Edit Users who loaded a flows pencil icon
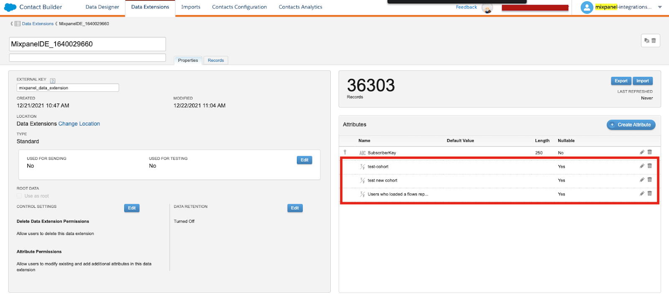The image size is (669, 298). click(642, 194)
